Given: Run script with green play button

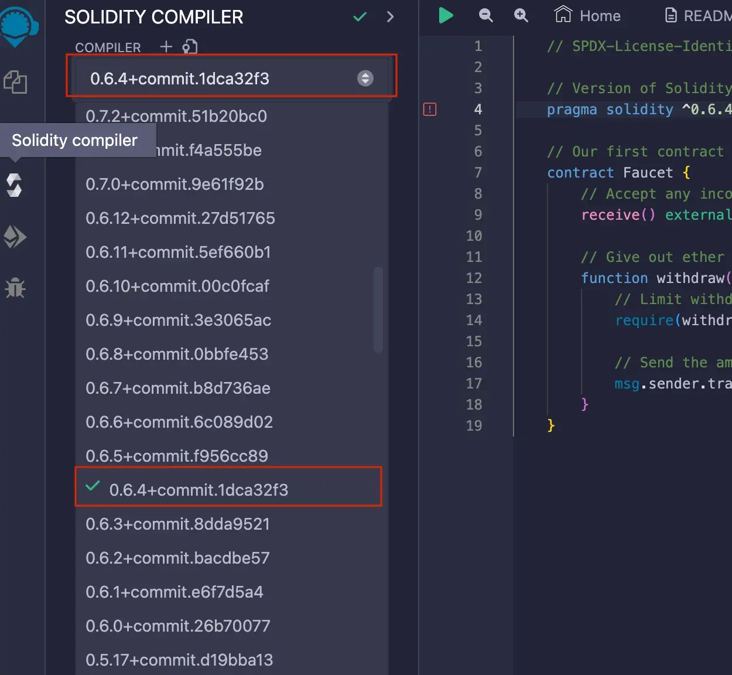Looking at the screenshot, I should 446,15.
